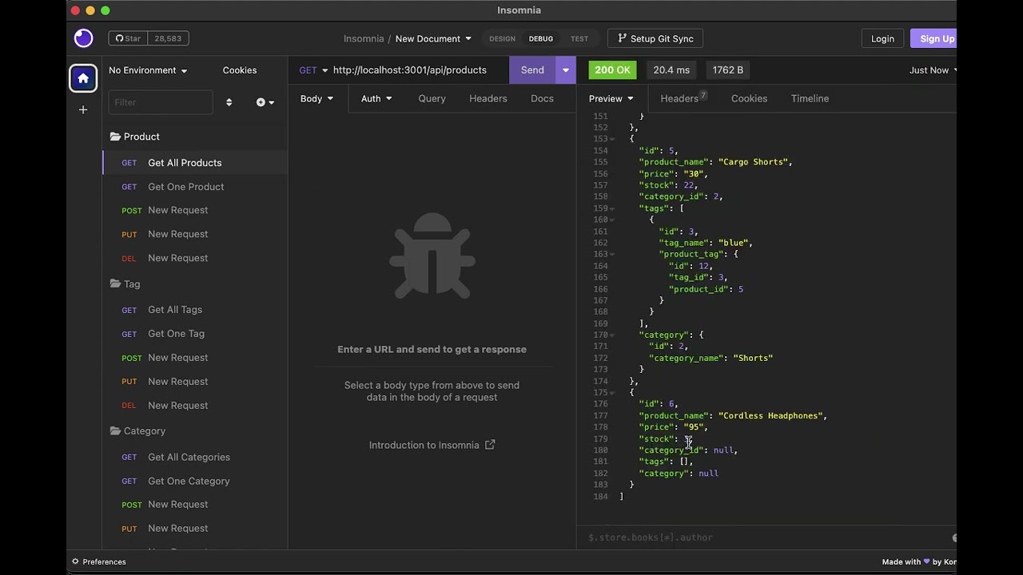Image resolution: width=1023 pixels, height=575 pixels.
Task: Open the Auth dropdown
Action: coord(376,98)
